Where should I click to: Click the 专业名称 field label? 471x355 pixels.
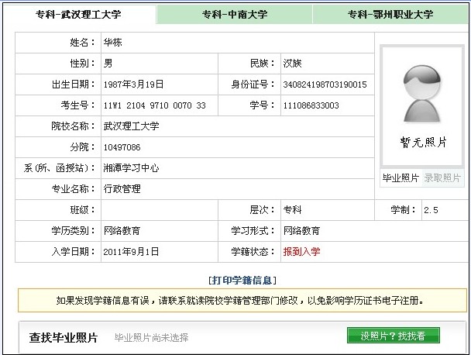73,189
